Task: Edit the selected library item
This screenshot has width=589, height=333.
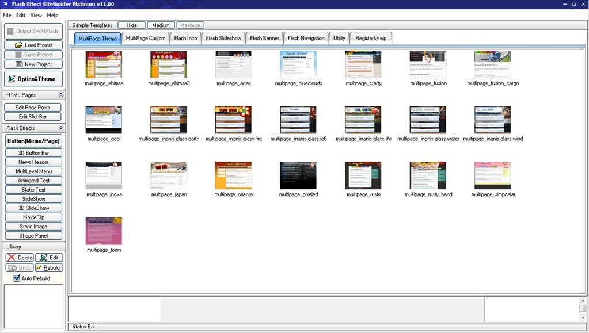Action: tap(49, 258)
